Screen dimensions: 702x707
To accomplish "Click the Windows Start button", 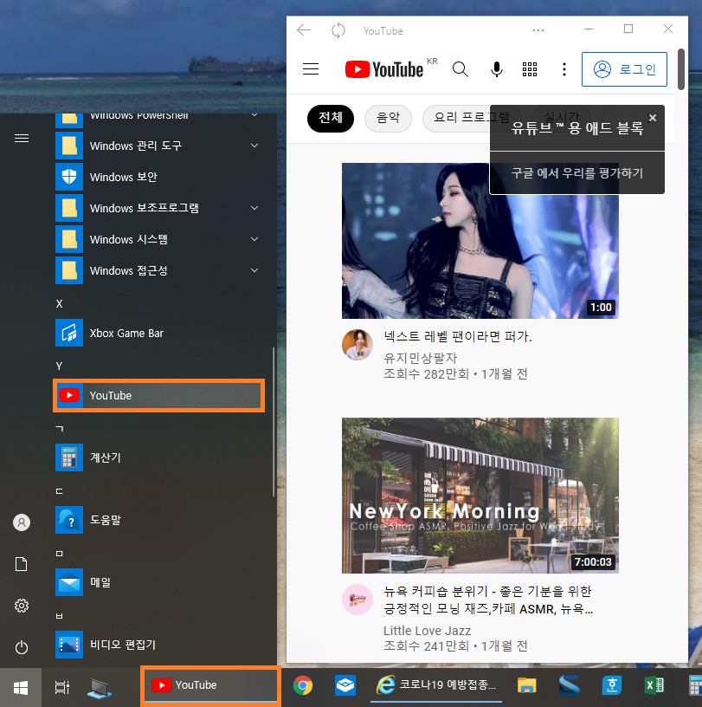I will coord(21,687).
